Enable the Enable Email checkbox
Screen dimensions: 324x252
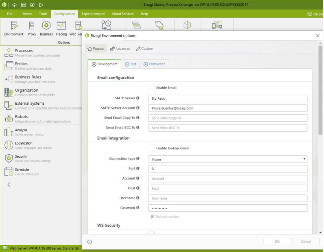click(x=152, y=88)
